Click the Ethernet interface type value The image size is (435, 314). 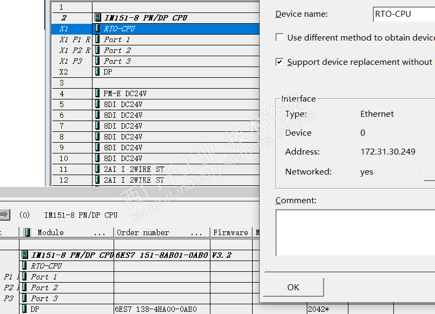click(x=377, y=114)
